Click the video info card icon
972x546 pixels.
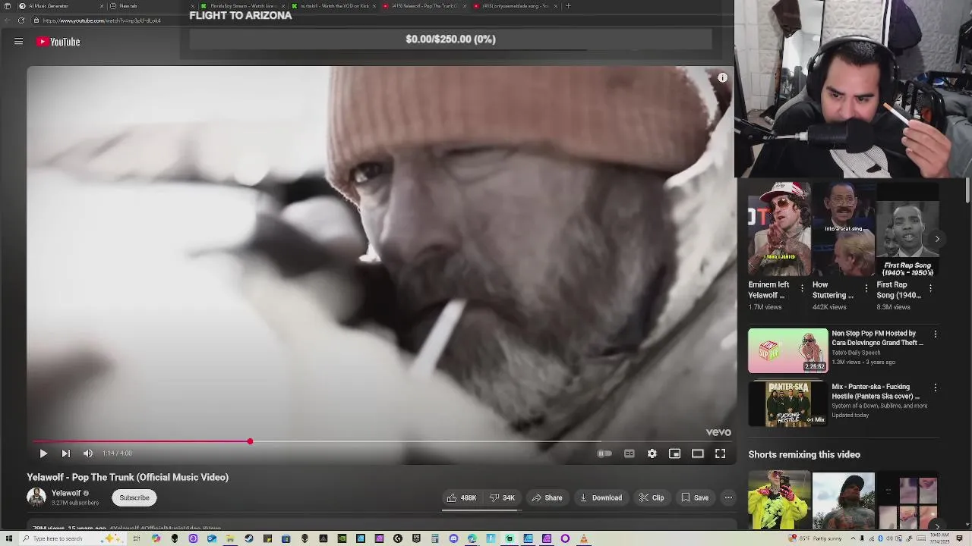coord(722,77)
